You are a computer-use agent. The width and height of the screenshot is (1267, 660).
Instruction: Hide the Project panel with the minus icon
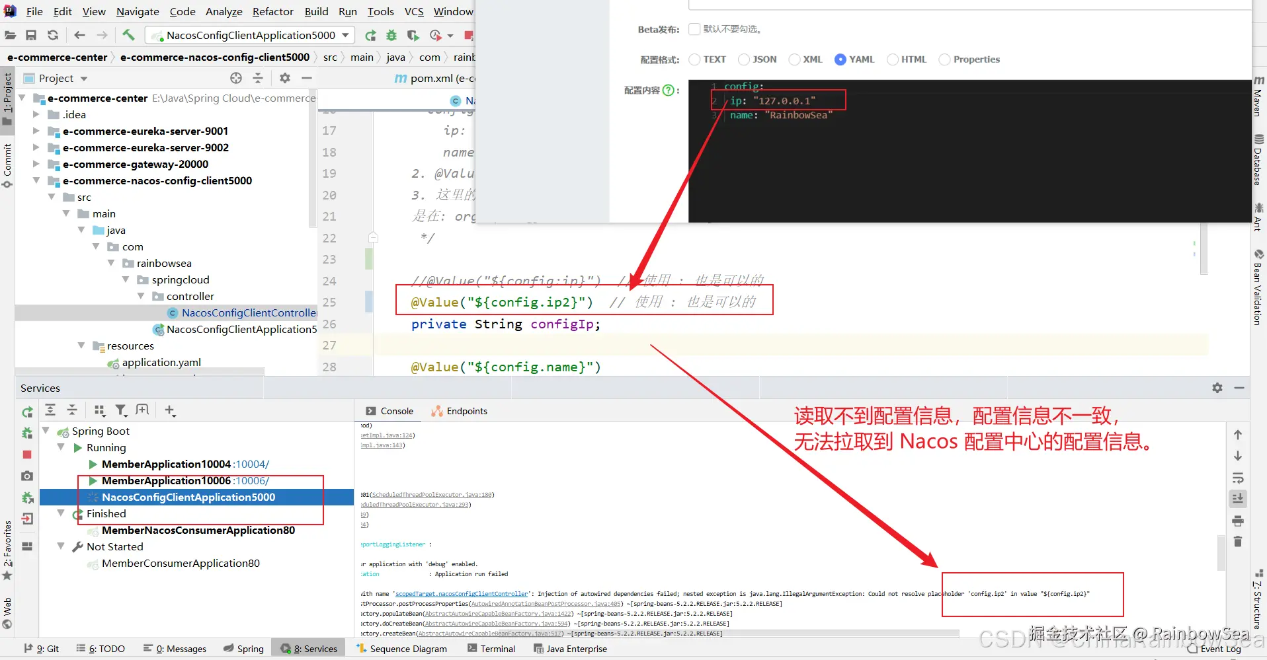(x=307, y=78)
